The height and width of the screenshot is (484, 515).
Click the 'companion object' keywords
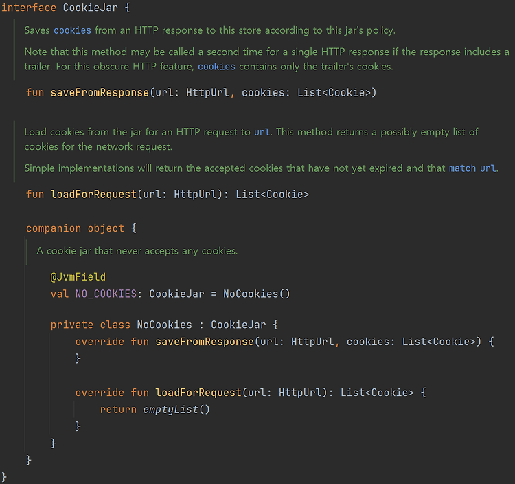(76, 228)
